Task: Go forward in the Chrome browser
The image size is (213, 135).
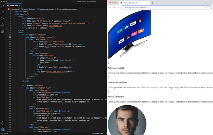Action: tap(114, 8)
